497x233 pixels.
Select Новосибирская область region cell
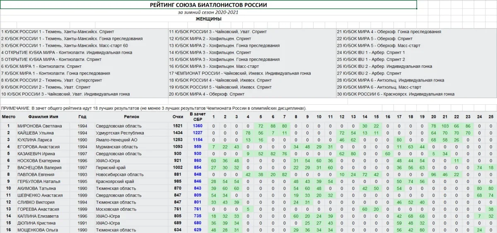click(131, 175)
